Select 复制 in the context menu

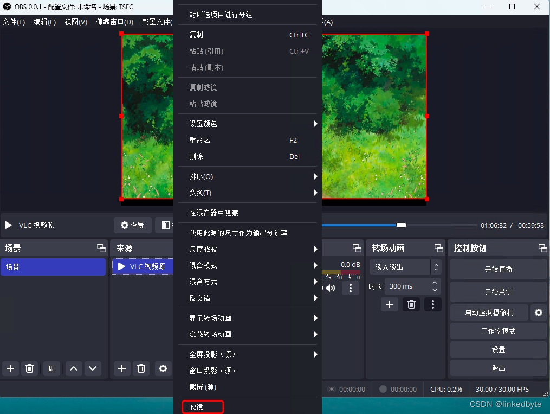248,35
